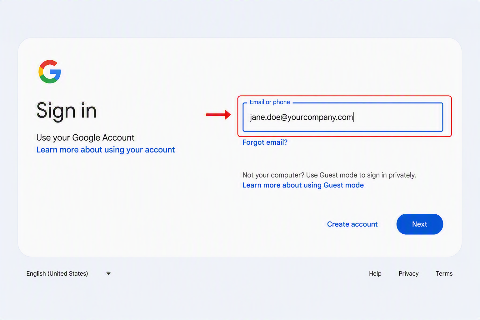Click the Create account button
The image size is (480, 320).
352,224
